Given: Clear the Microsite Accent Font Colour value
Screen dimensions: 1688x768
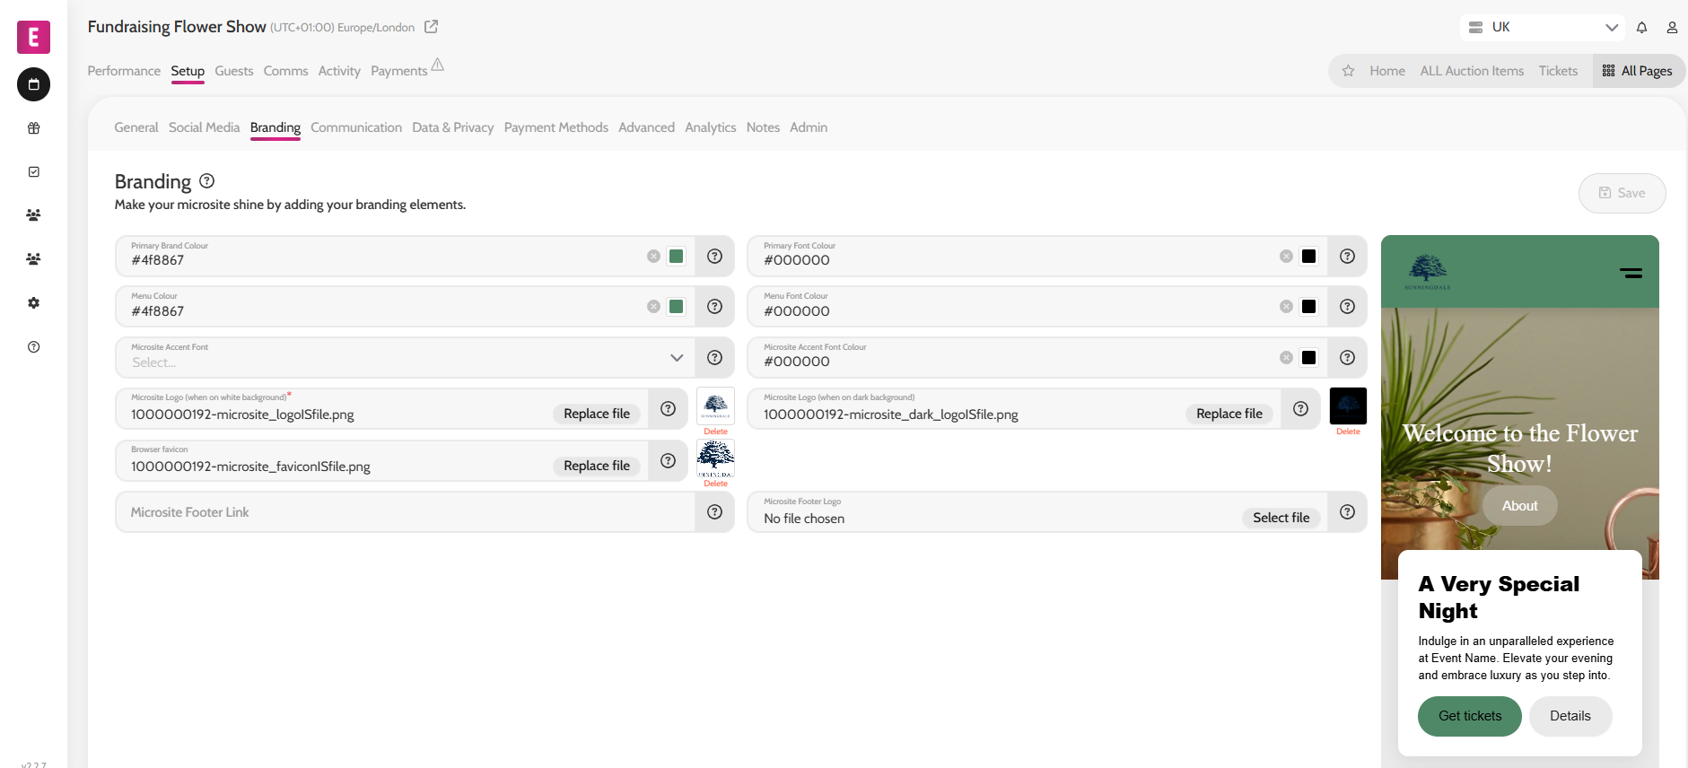Looking at the screenshot, I should [1286, 358].
